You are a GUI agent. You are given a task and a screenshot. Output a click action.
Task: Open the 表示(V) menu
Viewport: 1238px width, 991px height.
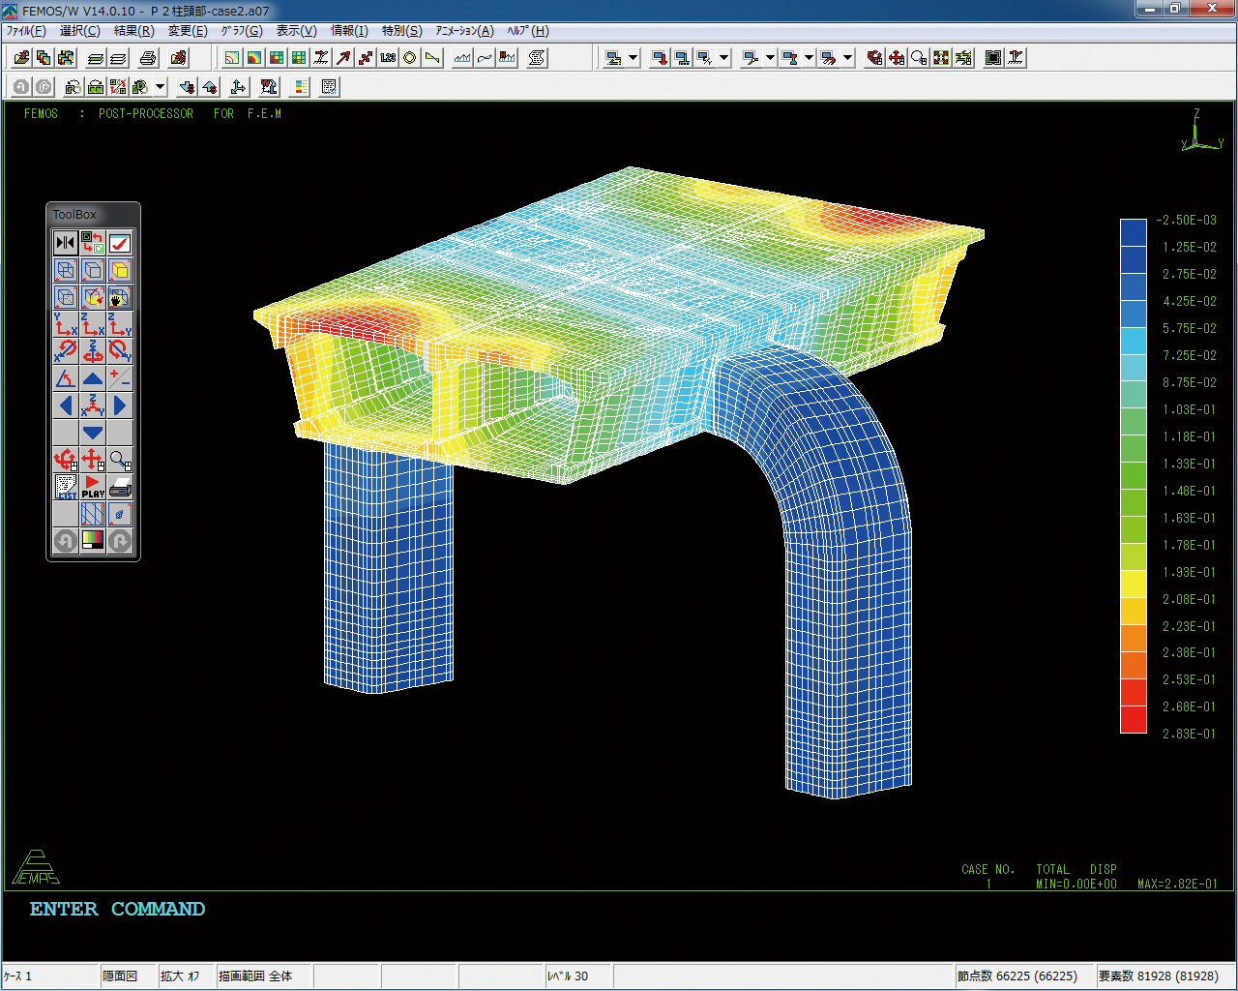coord(296,31)
